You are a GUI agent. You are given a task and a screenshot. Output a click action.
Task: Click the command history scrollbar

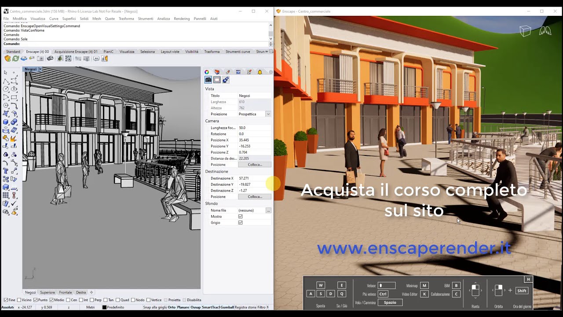coord(271,33)
